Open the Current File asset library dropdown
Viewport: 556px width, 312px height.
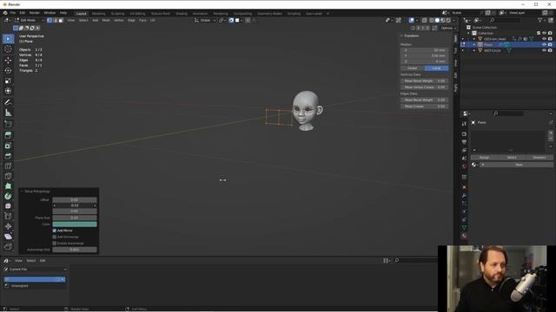point(35,270)
